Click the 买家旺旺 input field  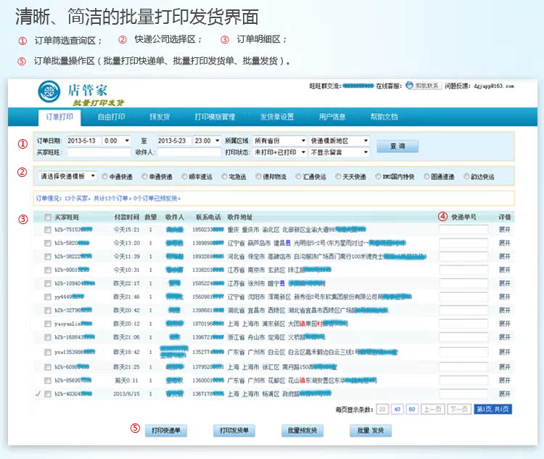99,152
